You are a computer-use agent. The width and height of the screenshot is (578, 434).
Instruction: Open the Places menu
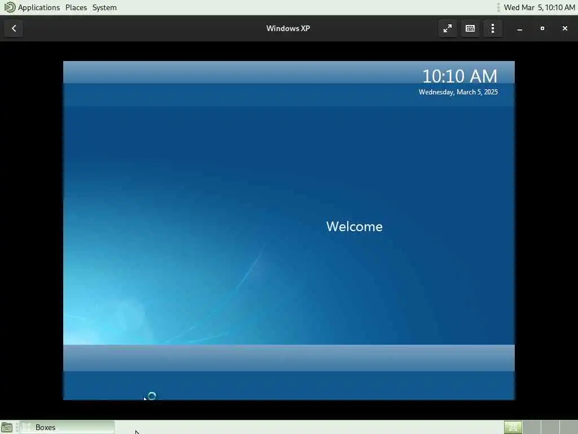(x=76, y=7)
